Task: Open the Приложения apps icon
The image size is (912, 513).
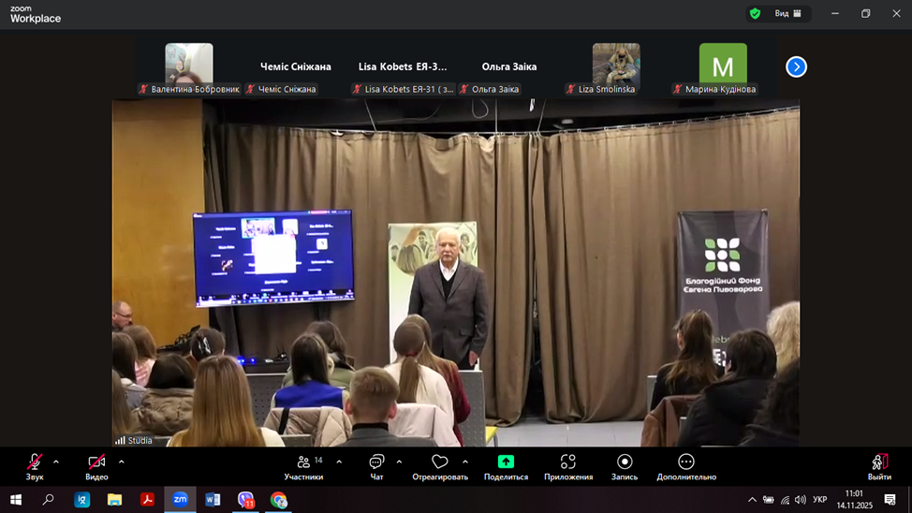Action: point(567,465)
